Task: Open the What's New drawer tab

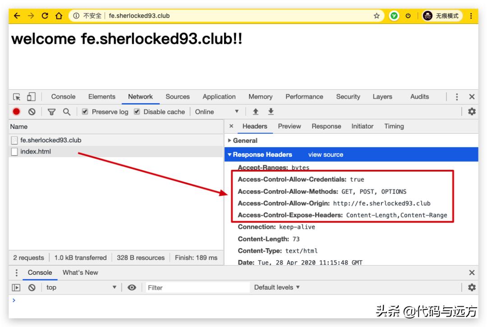Action: pyautogui.click(x=80, y=272)
